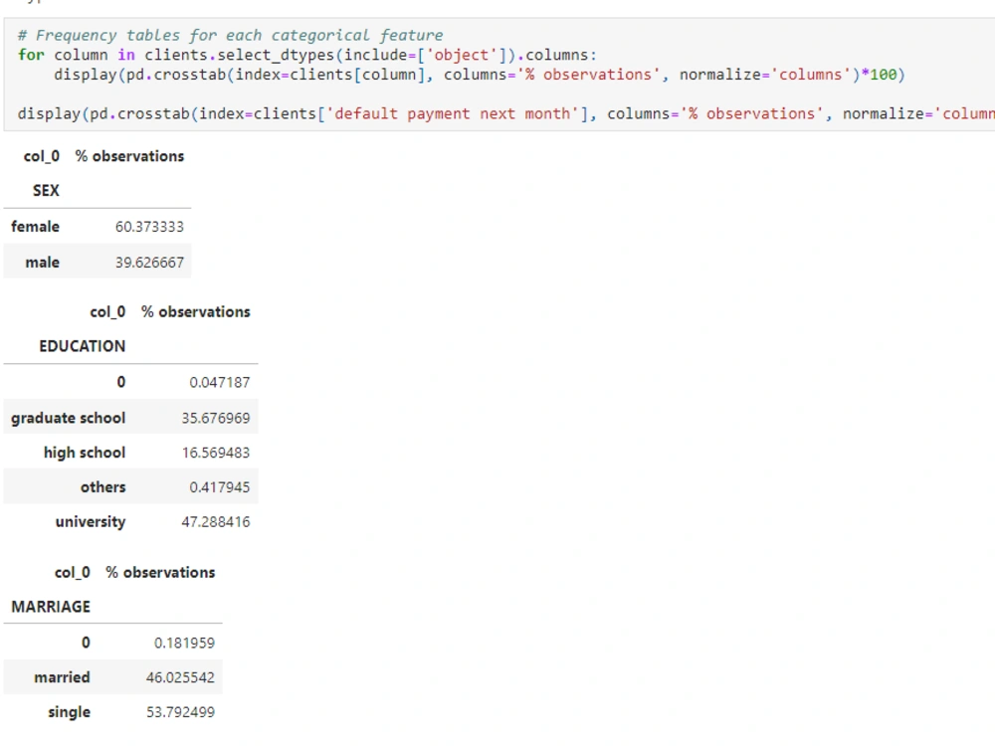Select the value 39.626667

[x=150, y=263]
